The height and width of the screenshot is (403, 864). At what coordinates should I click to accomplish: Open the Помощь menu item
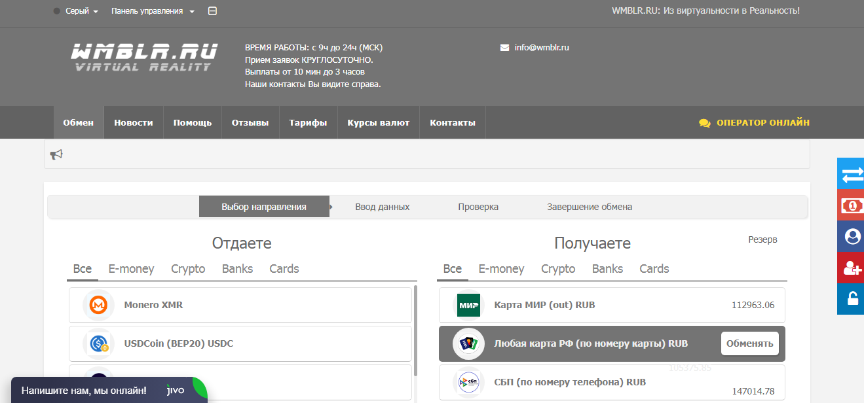point(193,122)
